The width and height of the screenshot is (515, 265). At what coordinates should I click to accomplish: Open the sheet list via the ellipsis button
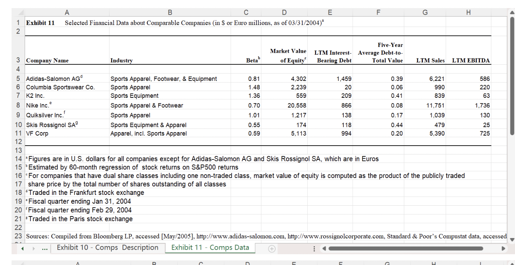tap(45, 248)
